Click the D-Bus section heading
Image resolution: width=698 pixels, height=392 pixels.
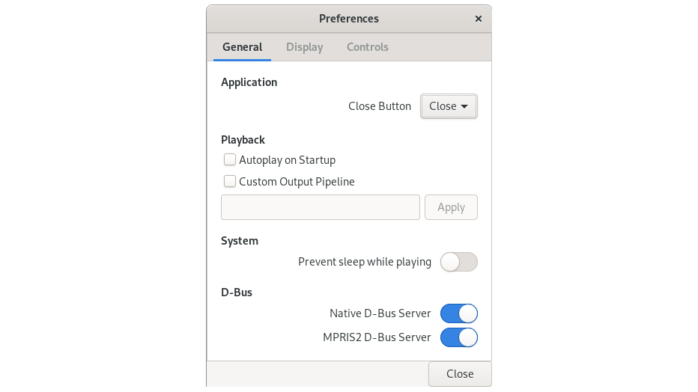pyautogui.click(x=237, y=293)
